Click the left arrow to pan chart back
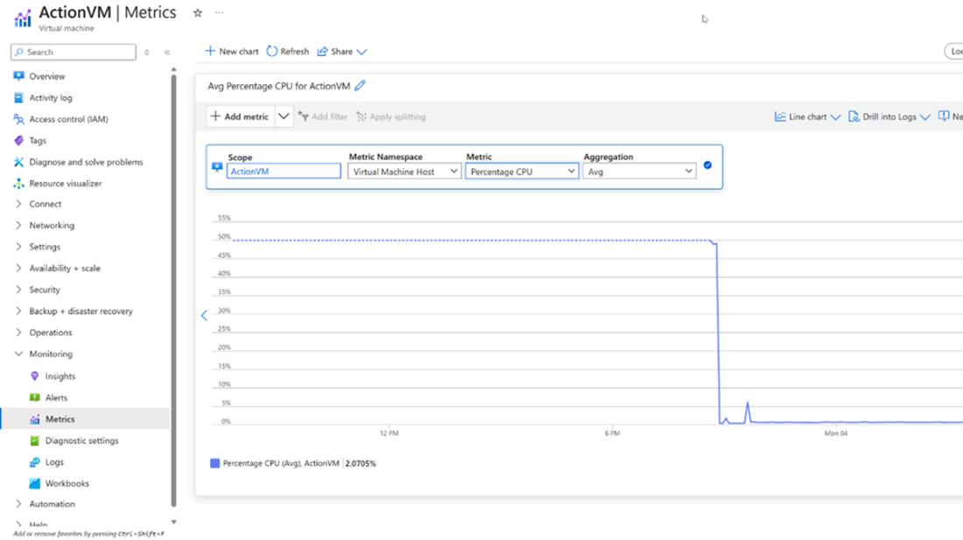Image resolution: width=963 pixels, height=540 pixels. click(204, 315)
